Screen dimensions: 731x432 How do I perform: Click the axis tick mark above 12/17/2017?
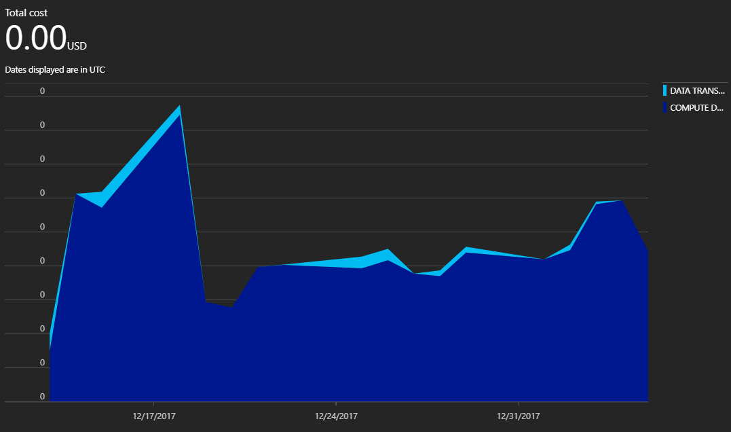click(154, 403)
